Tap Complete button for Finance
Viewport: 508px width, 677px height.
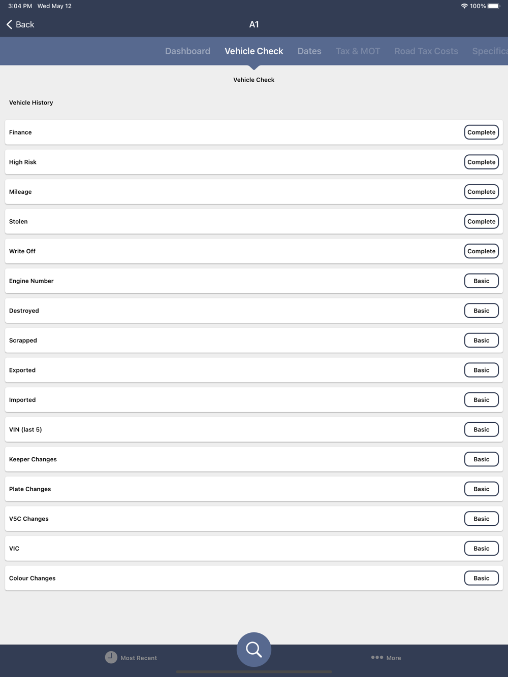(x=482, y=132)
